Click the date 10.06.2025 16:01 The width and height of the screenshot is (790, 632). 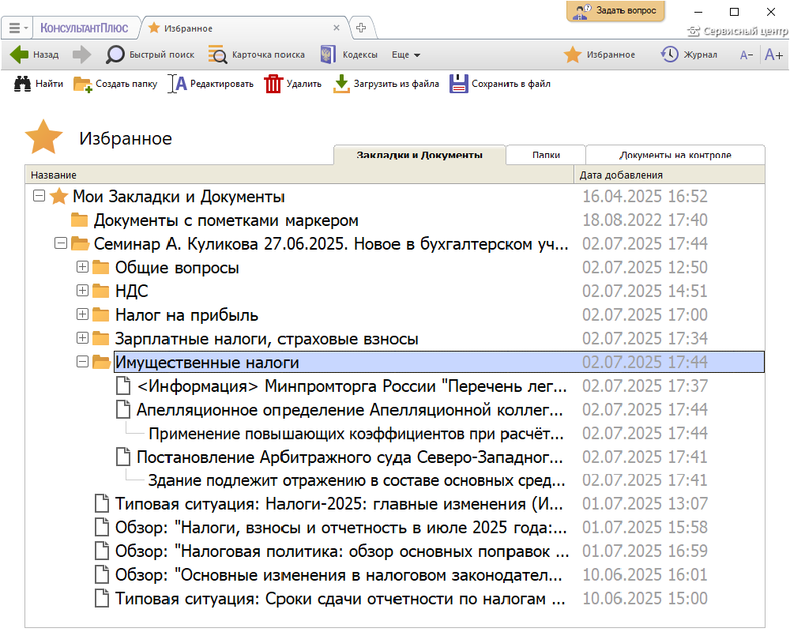[645, 575]
